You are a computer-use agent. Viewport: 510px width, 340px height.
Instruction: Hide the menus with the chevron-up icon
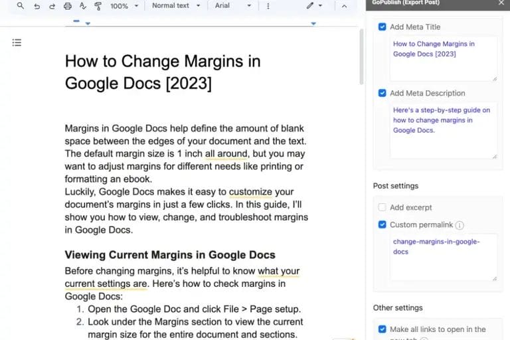(x=344, y=6)
